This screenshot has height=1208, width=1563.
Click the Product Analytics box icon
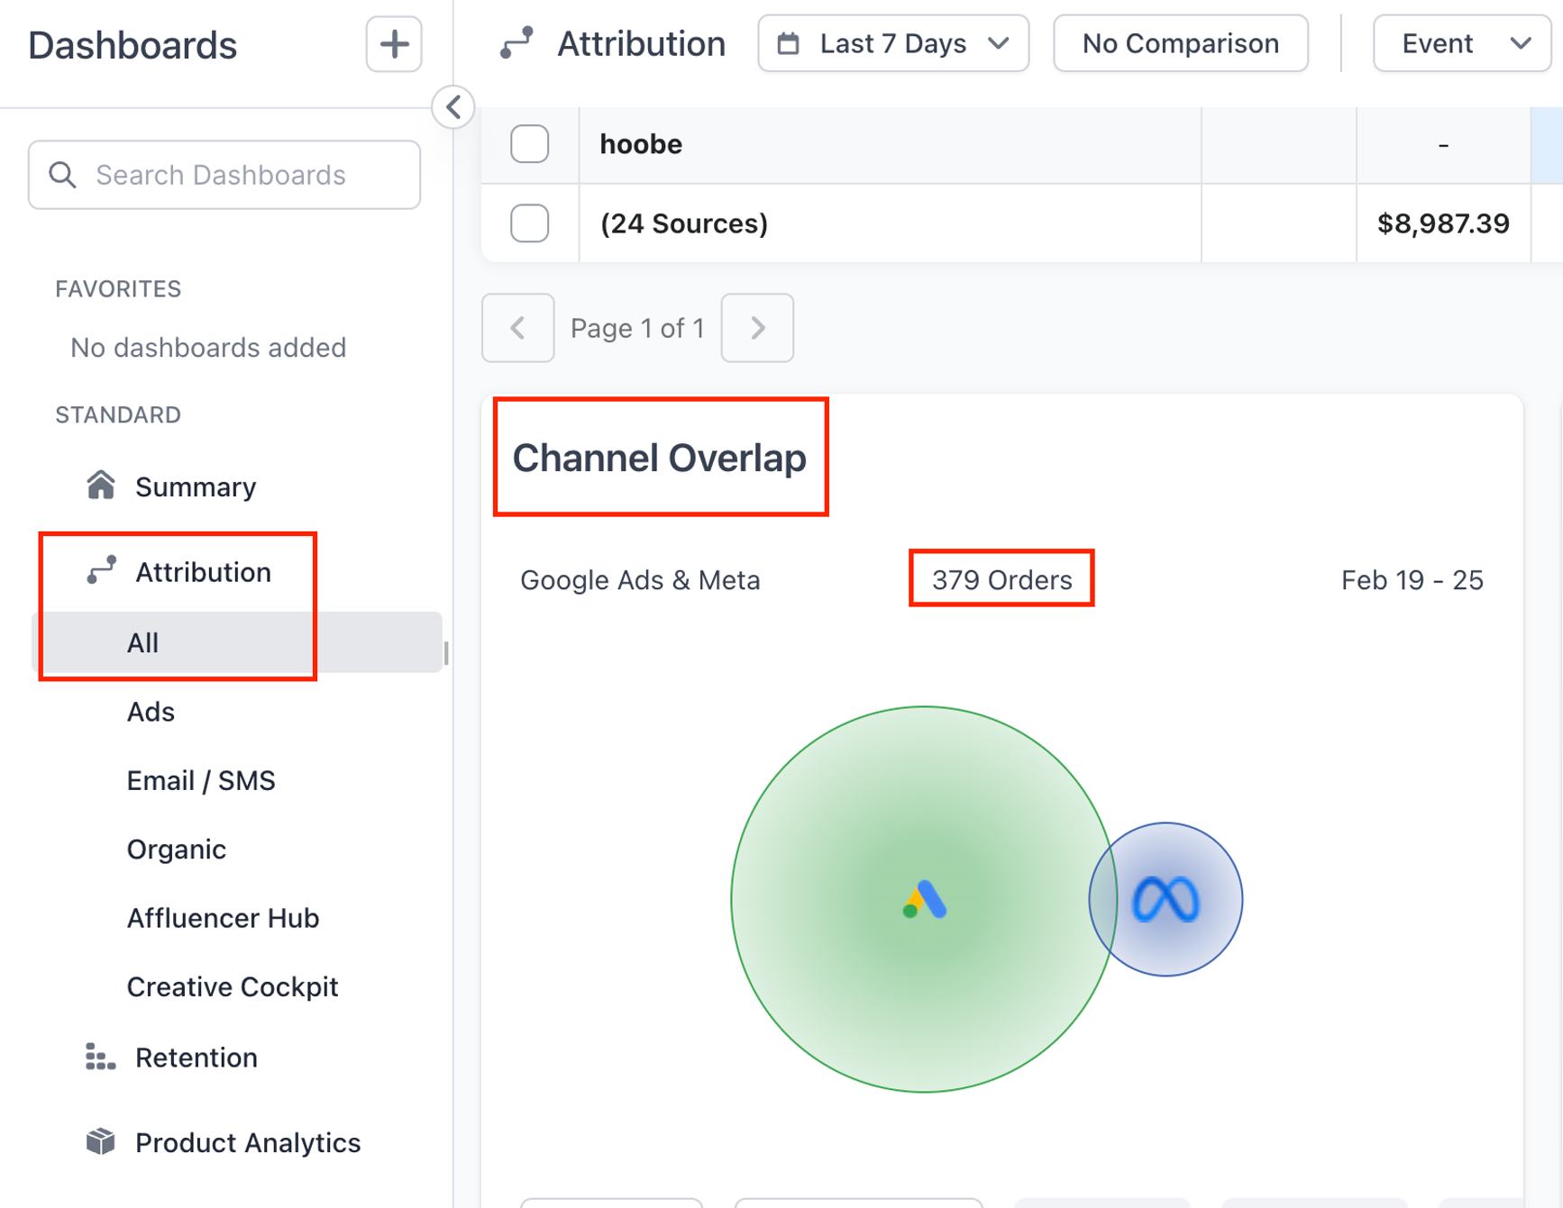tap(101, 1141)
